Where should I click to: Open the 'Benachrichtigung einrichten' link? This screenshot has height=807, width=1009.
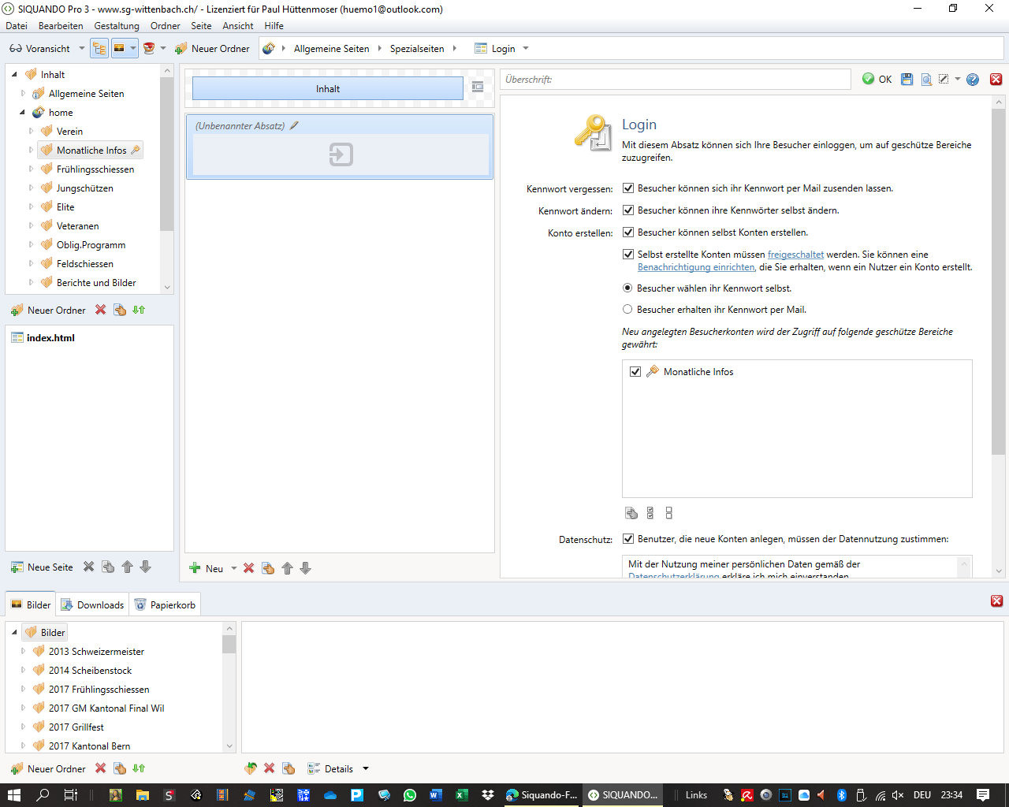[x=696, y=267]
